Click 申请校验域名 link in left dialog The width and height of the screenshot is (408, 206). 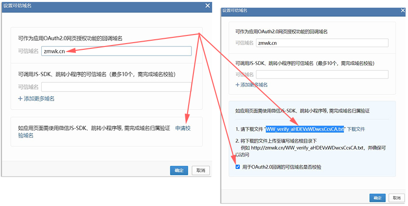point(183,128)
